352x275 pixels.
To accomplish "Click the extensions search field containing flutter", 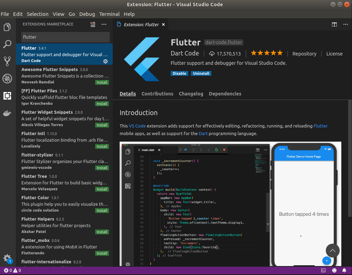I will tap(65, 37).
